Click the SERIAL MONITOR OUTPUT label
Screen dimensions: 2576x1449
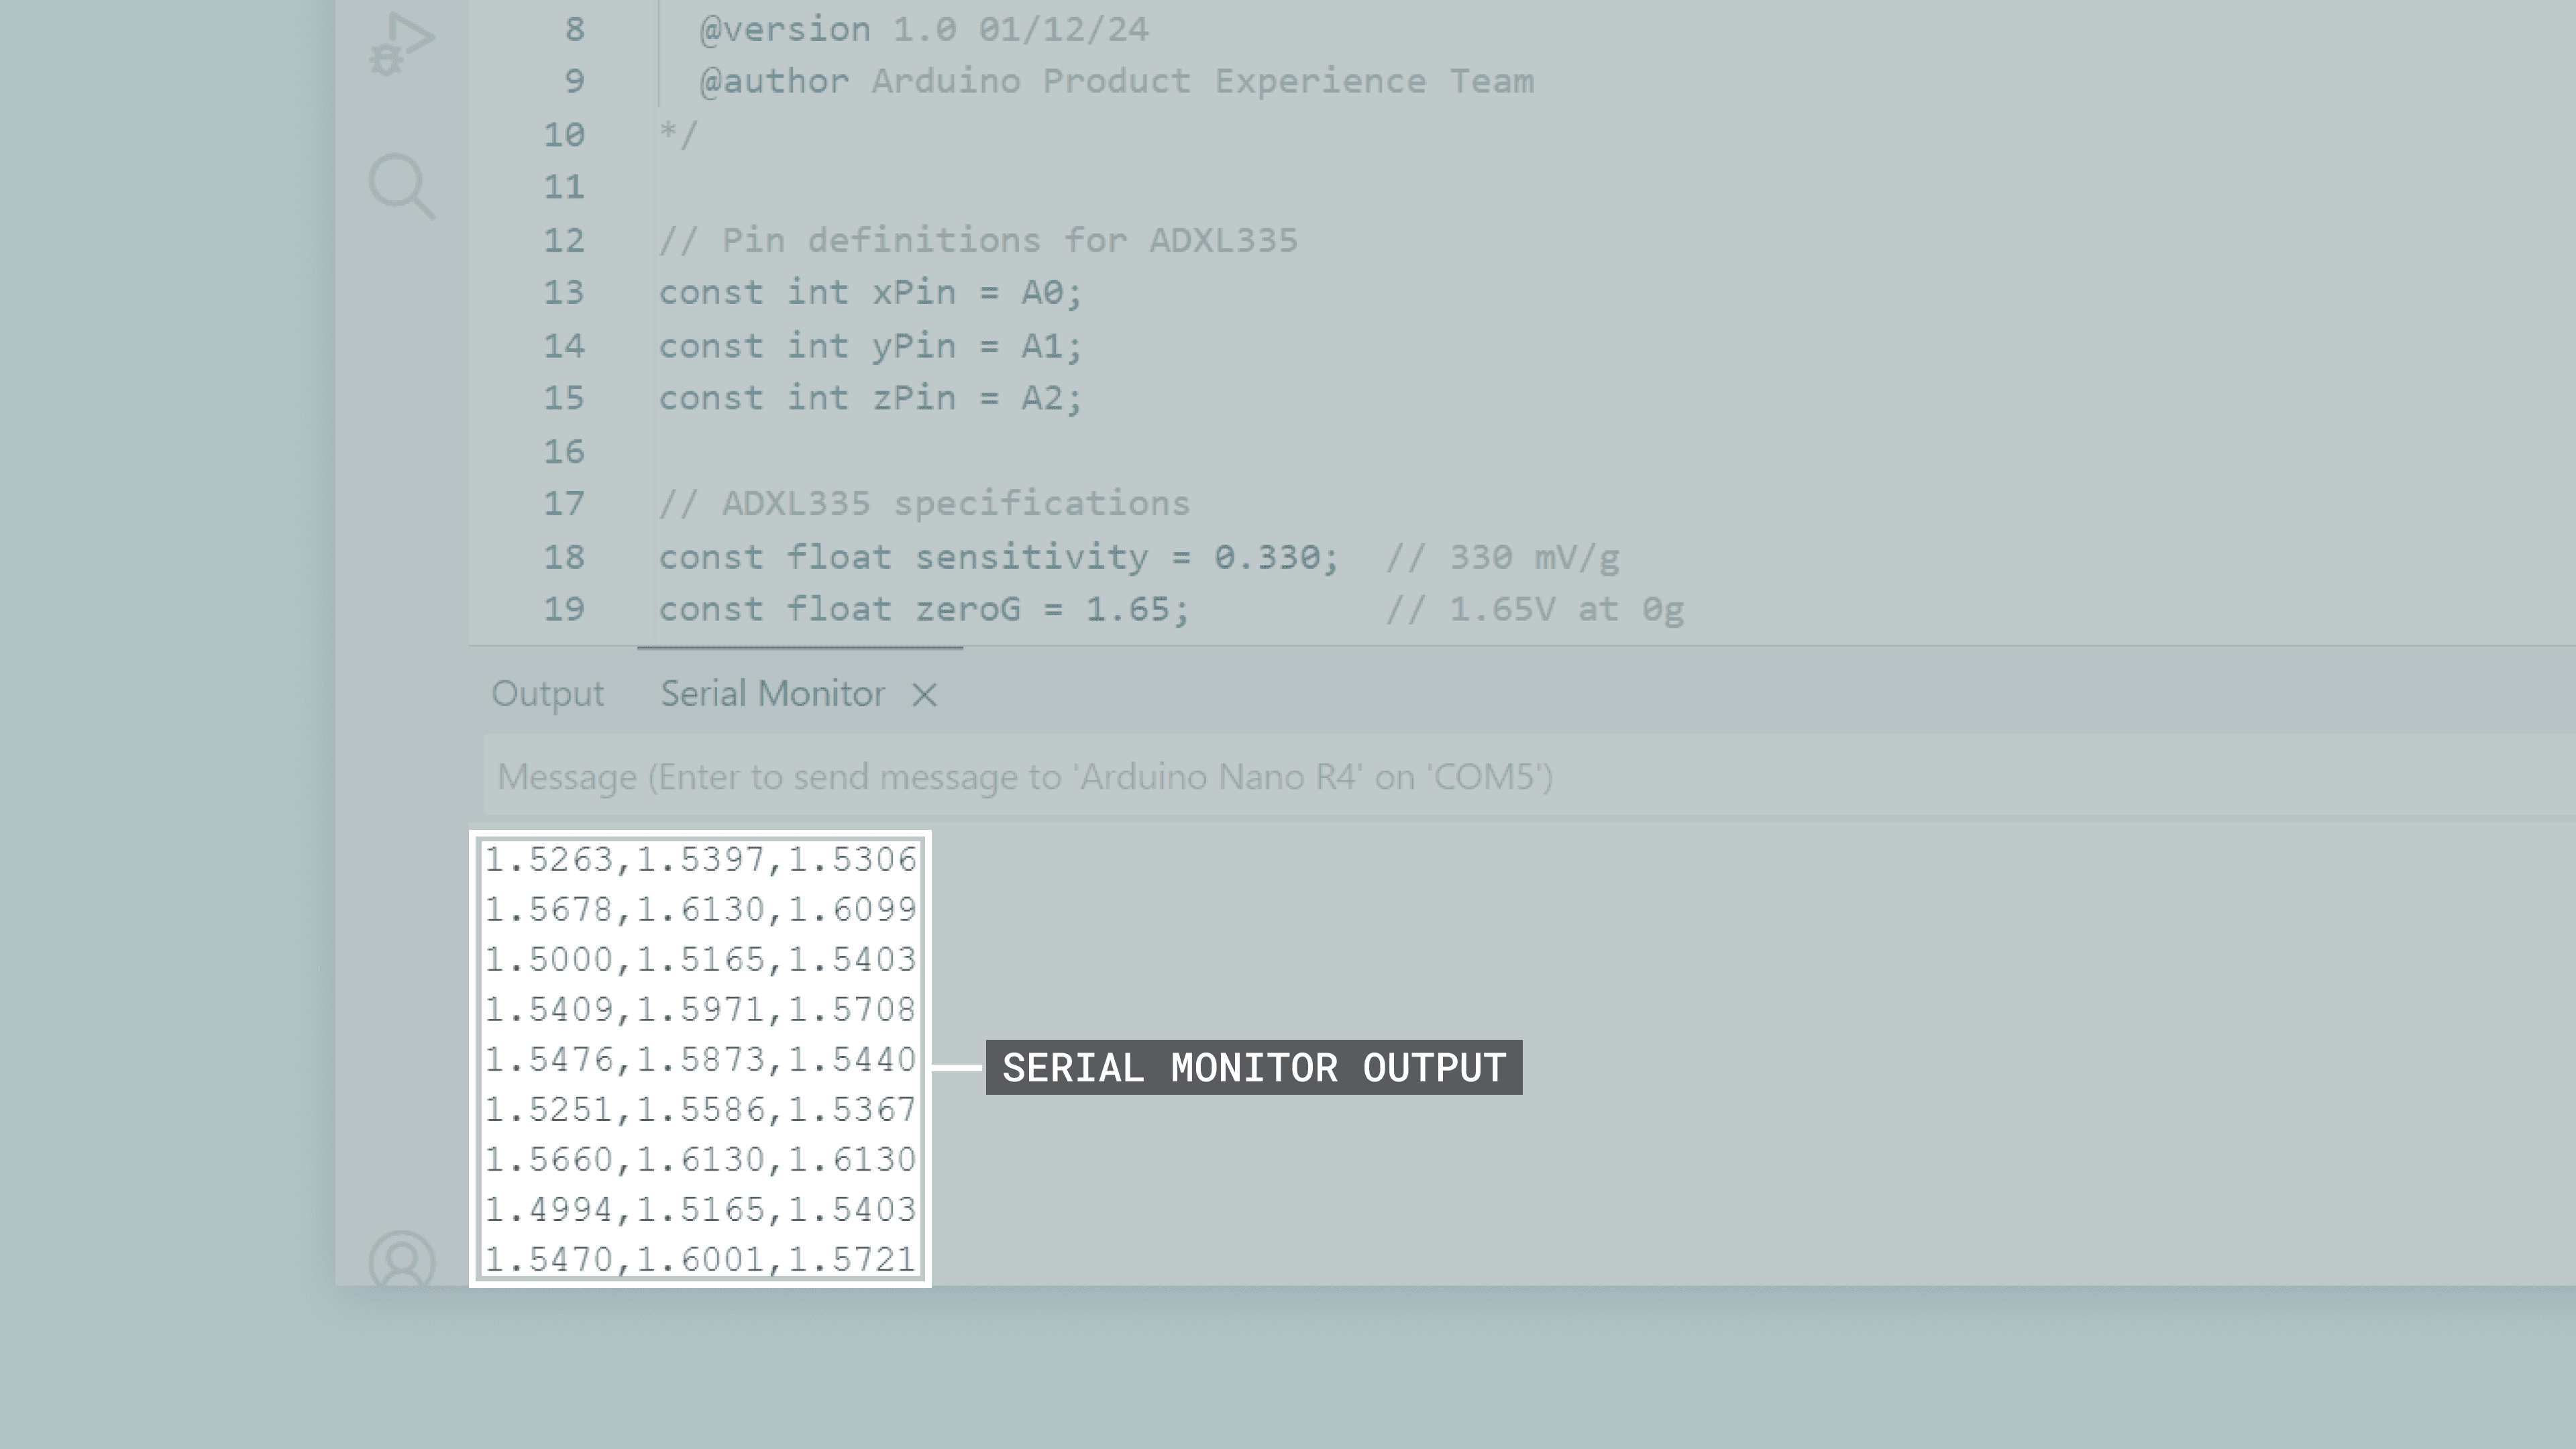pyautogui.click(x=1254, y=1068)
